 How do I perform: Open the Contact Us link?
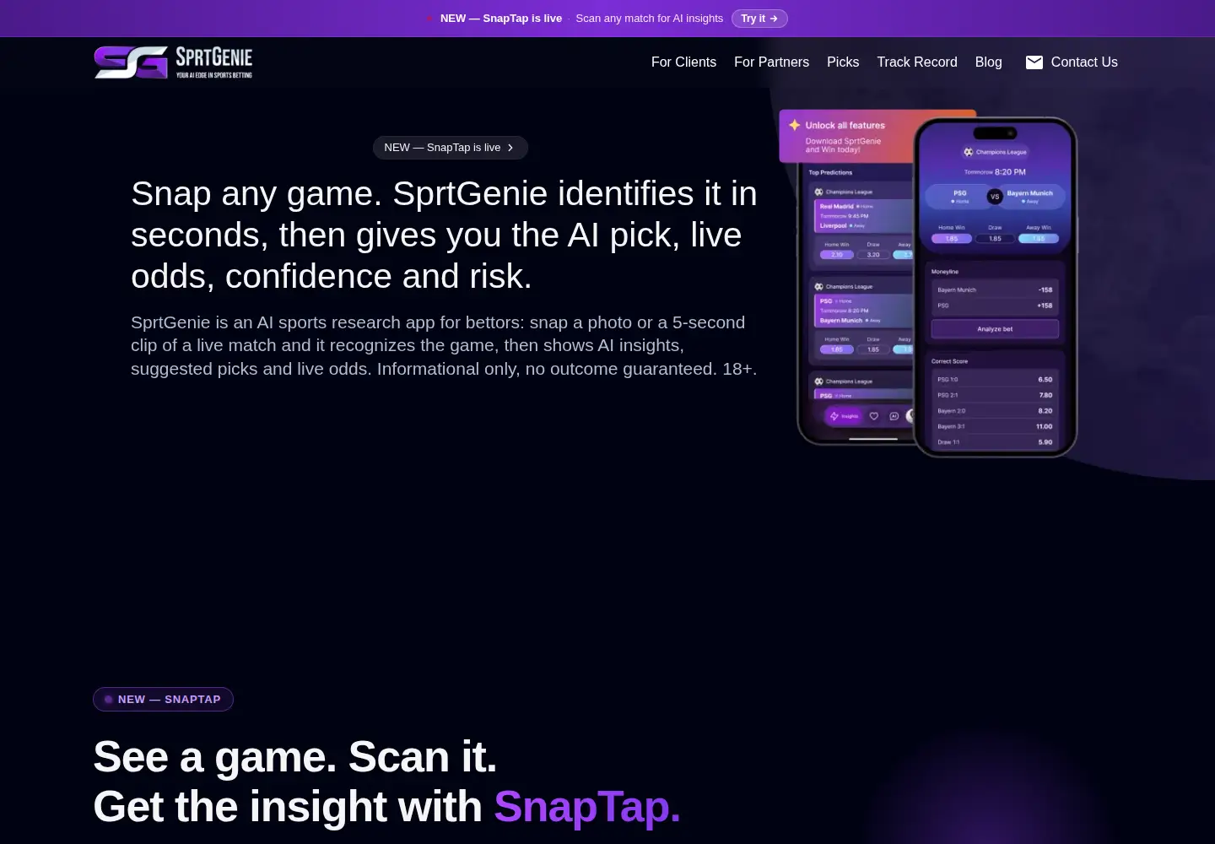coord(1084,62)
